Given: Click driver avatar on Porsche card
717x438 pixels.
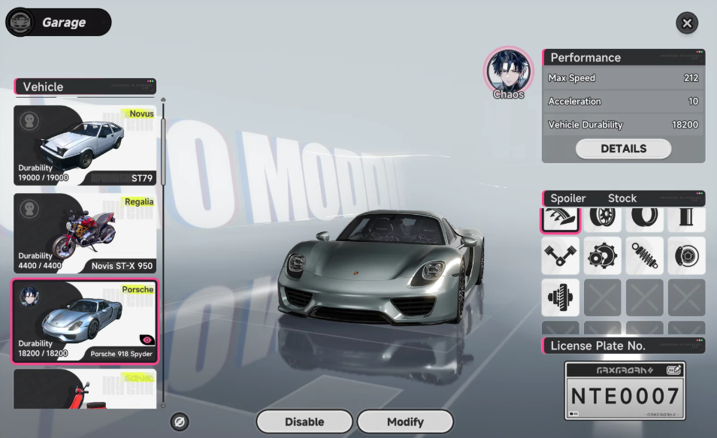Looking at the screenshot, I should [x=29, y=296].
